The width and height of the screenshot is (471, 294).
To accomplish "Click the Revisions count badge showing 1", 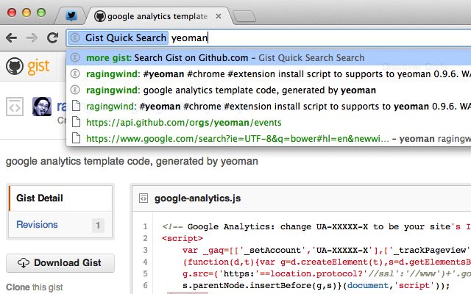I will [x=98, y=226].
